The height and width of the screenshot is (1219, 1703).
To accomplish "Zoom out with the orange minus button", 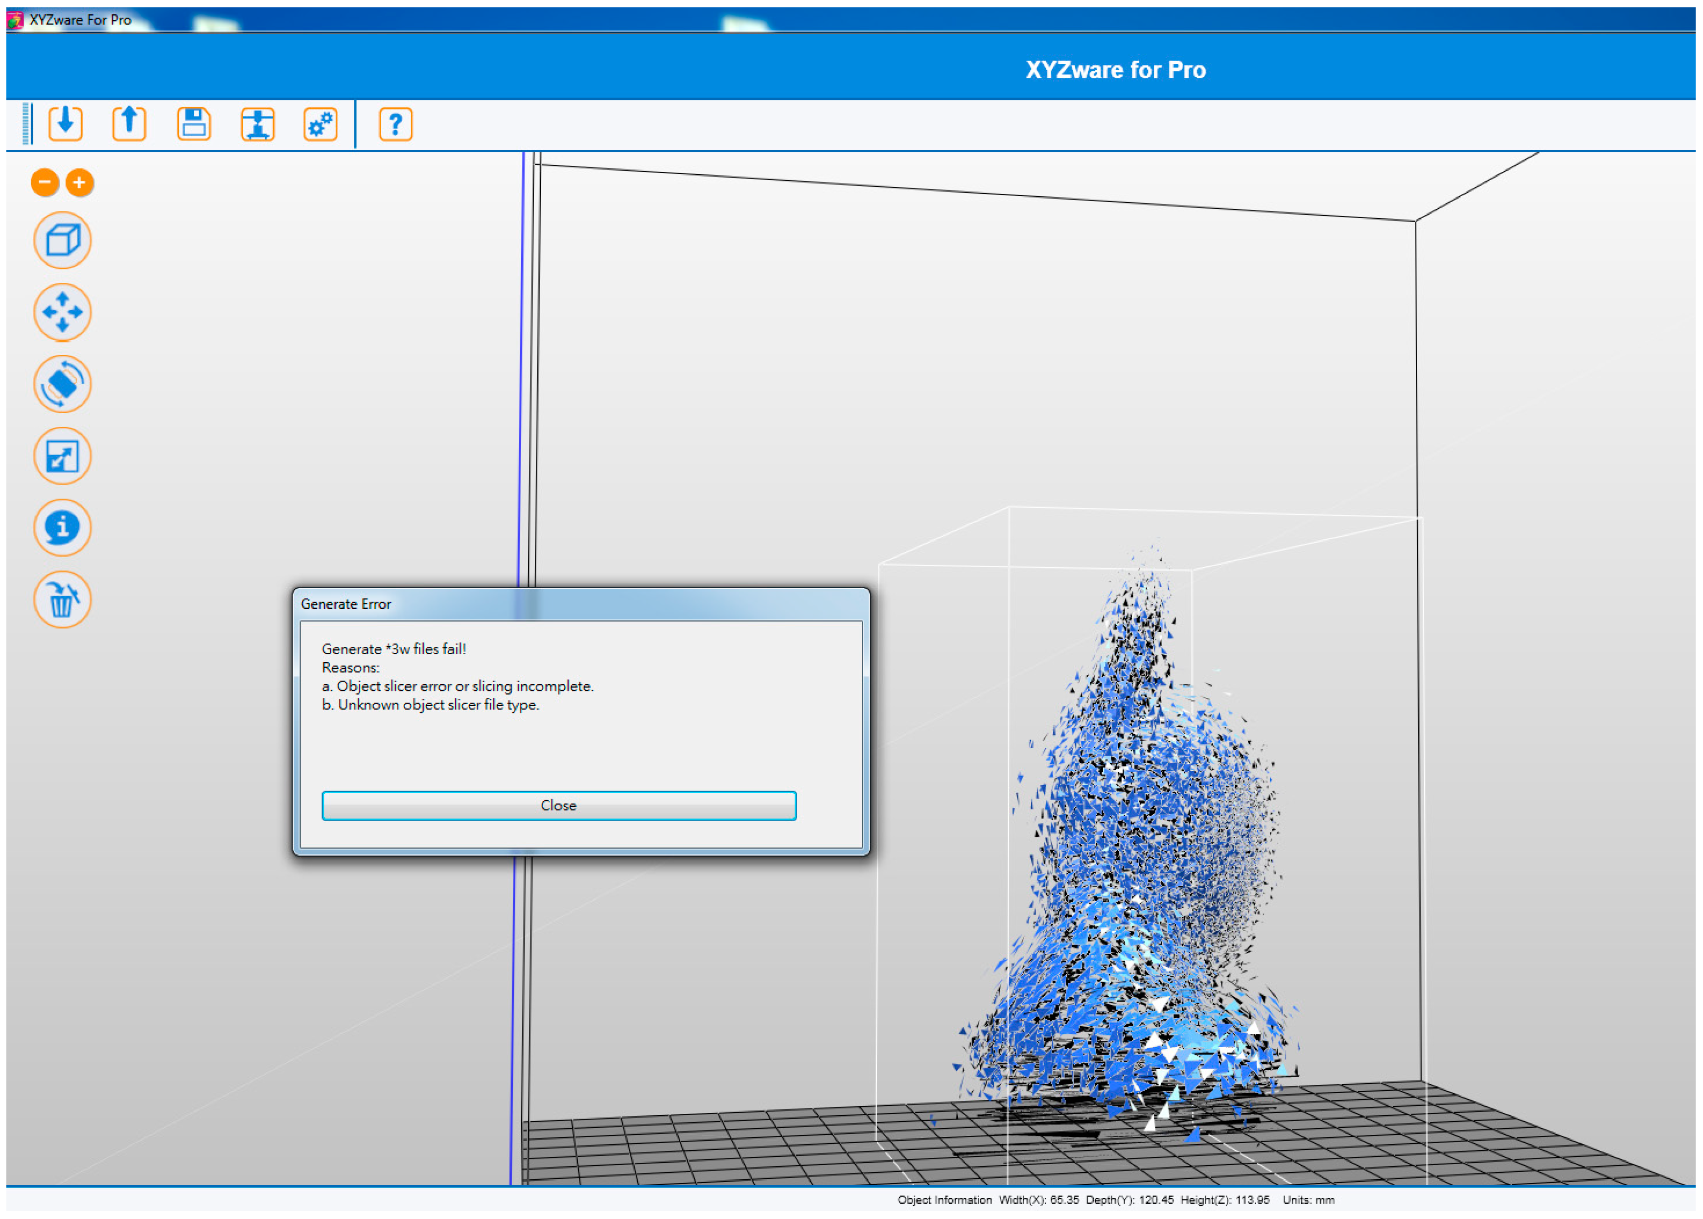I will tap(45, 183).
